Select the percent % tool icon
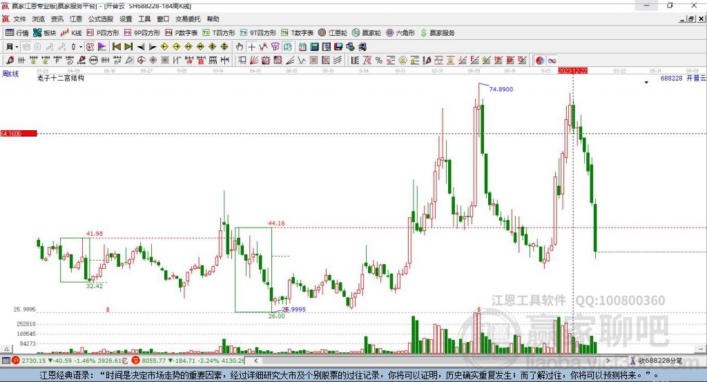 (379, 61)
